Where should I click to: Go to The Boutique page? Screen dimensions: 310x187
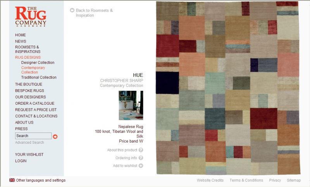pos(29,84)
